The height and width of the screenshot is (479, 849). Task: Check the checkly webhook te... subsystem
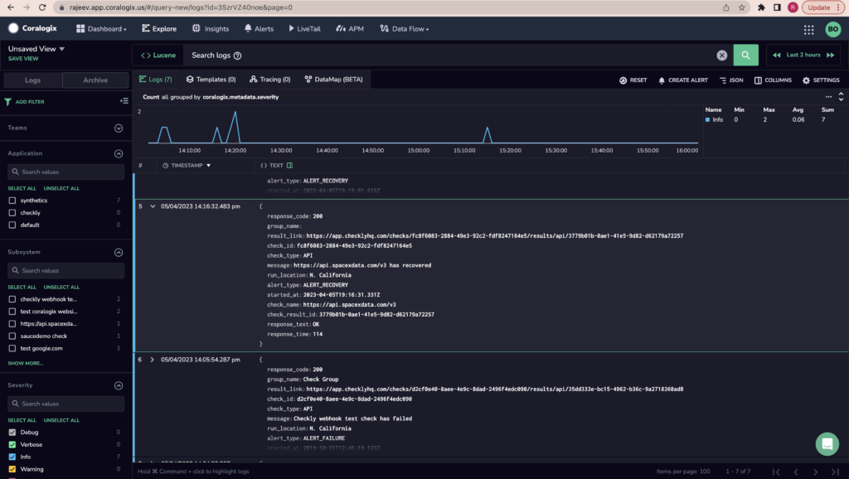pos(12,299)
